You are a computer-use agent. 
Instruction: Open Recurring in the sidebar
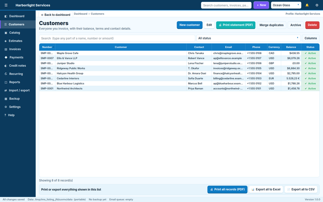point(18,74)
